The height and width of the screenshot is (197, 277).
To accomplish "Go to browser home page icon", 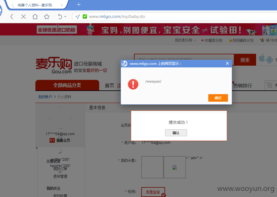I will pos(35,17).
